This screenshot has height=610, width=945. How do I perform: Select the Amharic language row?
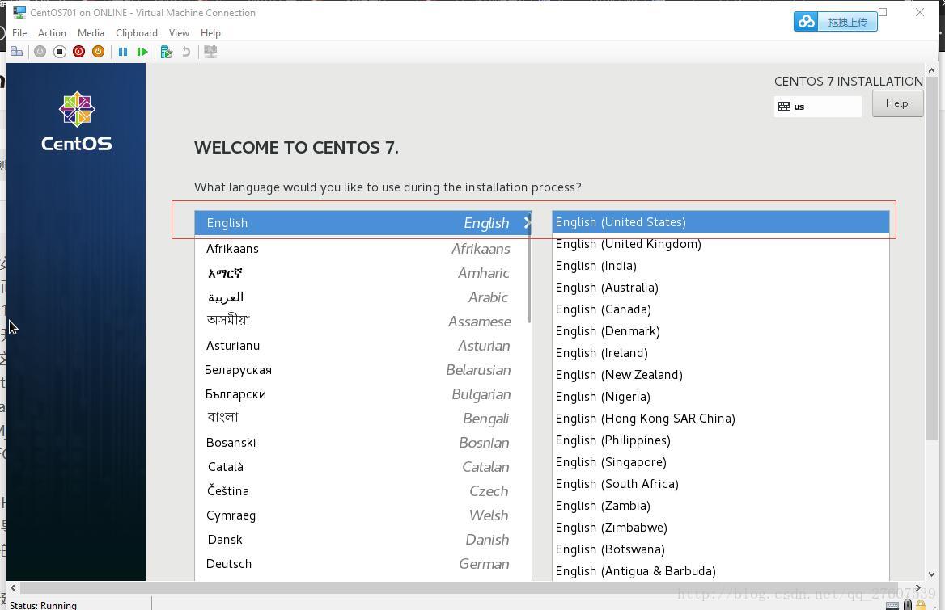[362, 273]
